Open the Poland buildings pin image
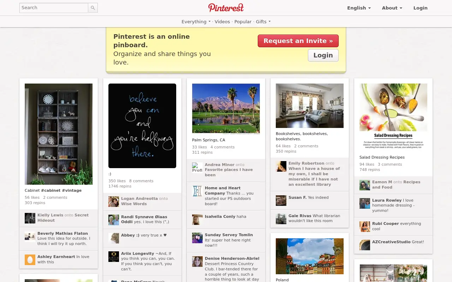The width and height of the screenshot is (452, 282). coord(310,256)
